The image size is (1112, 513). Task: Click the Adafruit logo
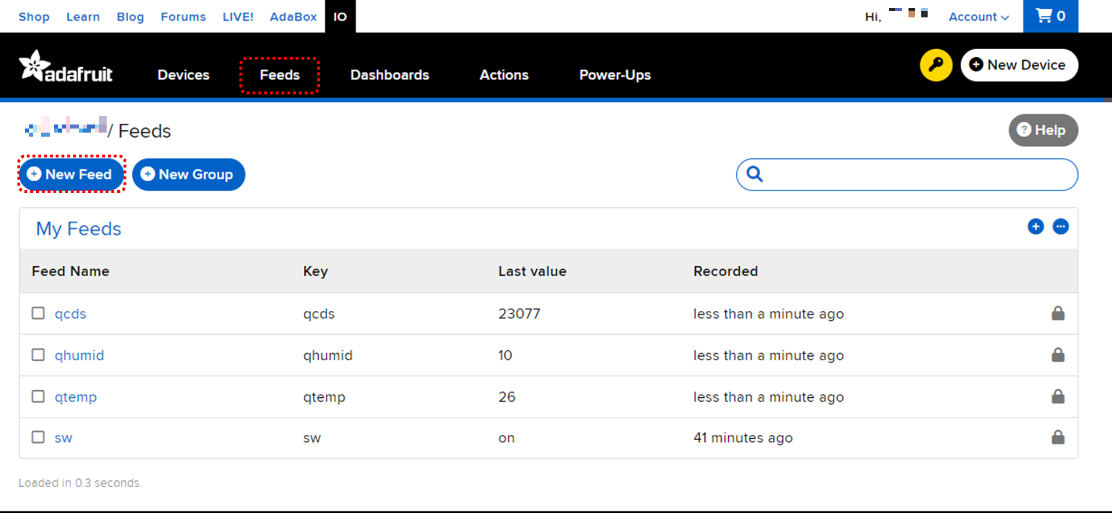(x=66, y=66)
